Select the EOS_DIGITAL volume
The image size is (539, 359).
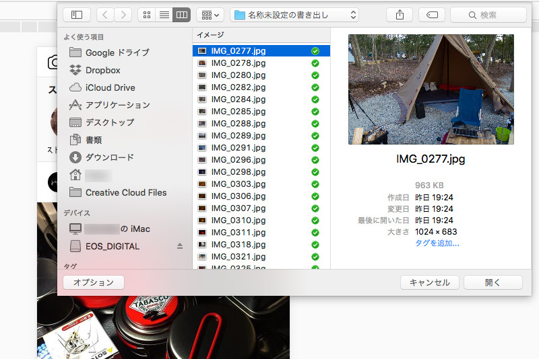104,246
